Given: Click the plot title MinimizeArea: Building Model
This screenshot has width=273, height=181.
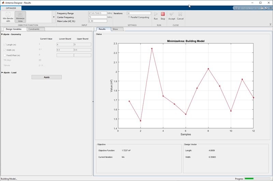Looking at the screenshot, I should click(186, 41).
